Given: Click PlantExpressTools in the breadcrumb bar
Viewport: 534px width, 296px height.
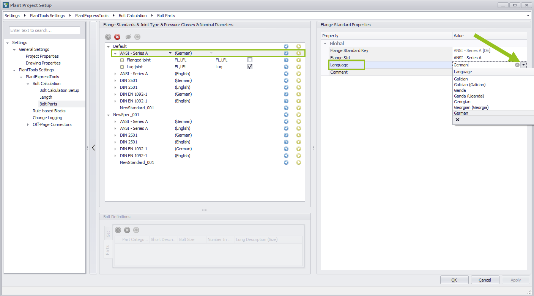Looking at the screenshot, I should pyautogui.click(x=92, y=16).
